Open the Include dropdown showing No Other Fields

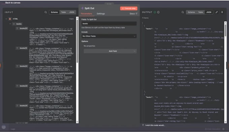(x=109, y=36)
